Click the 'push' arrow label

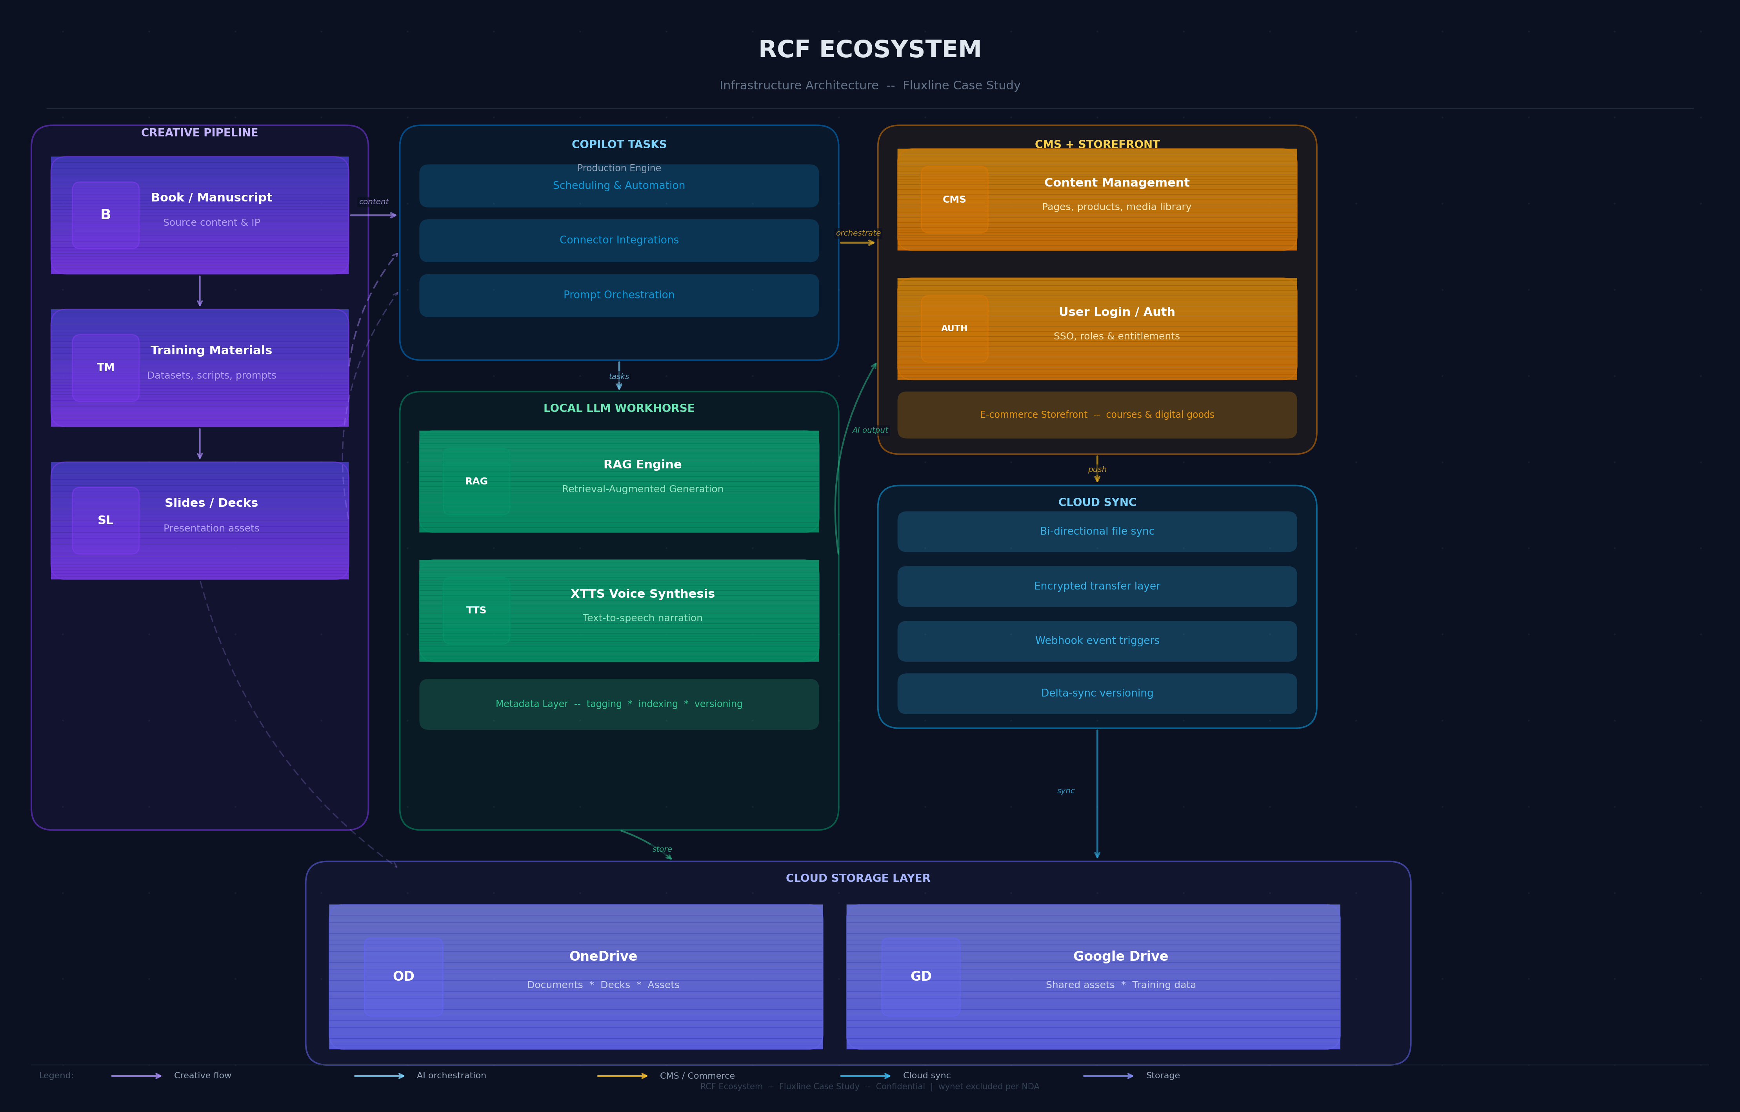point(1097,470)
